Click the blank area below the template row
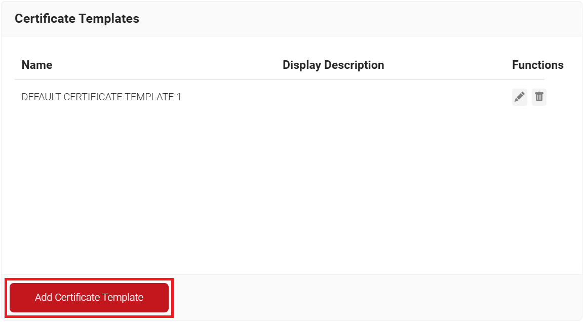 [x=291, y=192]
